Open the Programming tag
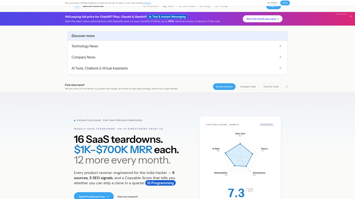 (160, 183)
